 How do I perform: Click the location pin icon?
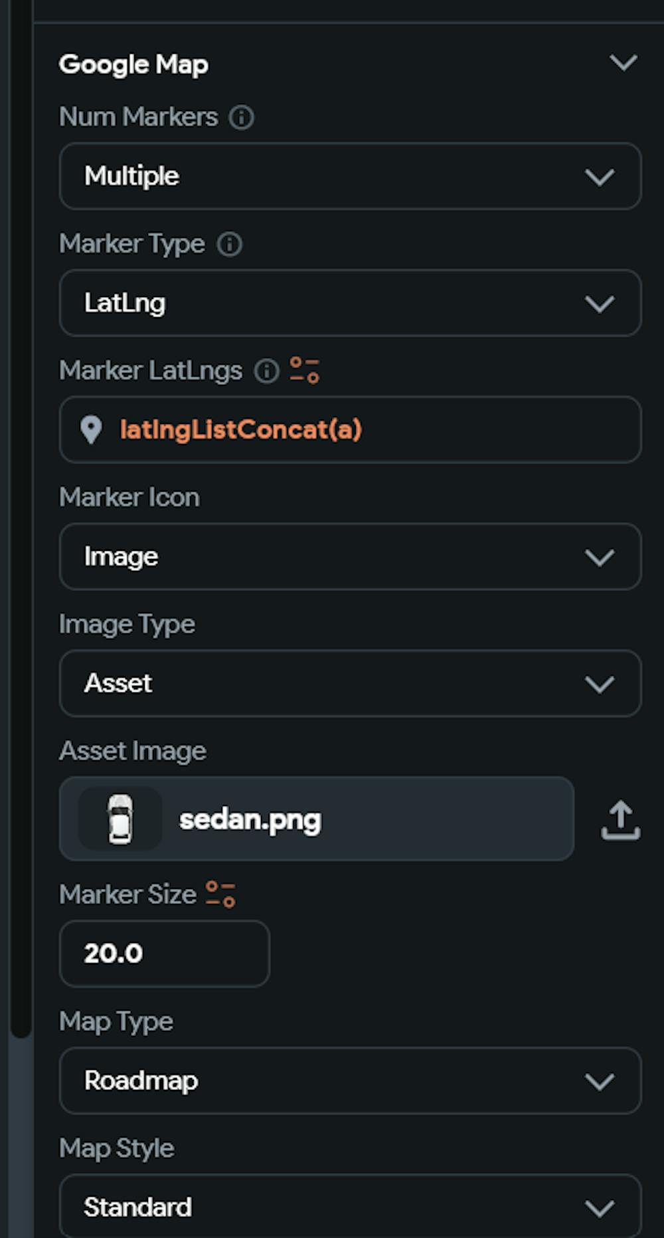(x=91, y=430)
